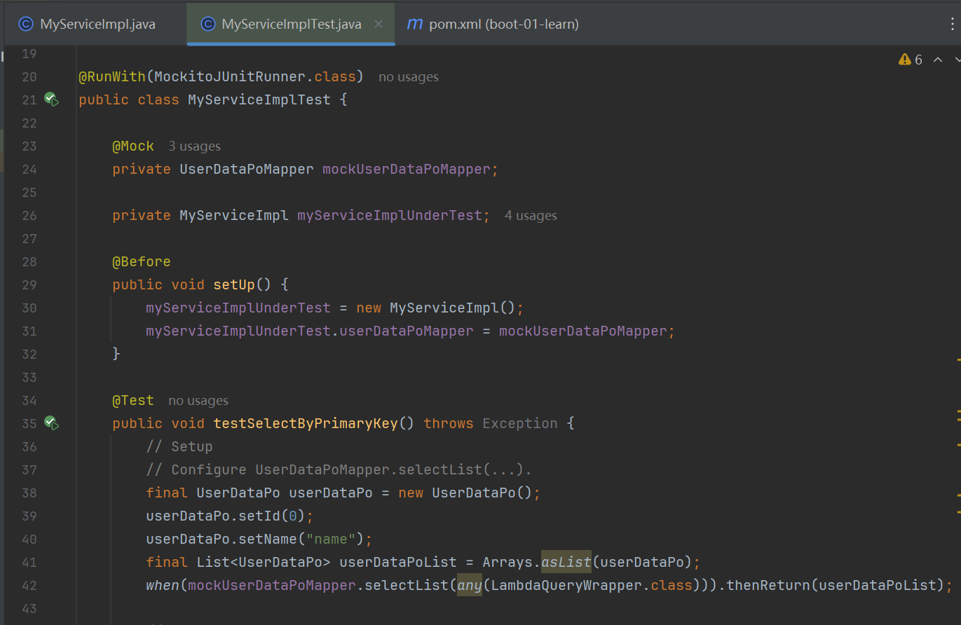Screen dimensions: 961x625
Task: Click line number 42 in the gutter
Action: [29, 585]
